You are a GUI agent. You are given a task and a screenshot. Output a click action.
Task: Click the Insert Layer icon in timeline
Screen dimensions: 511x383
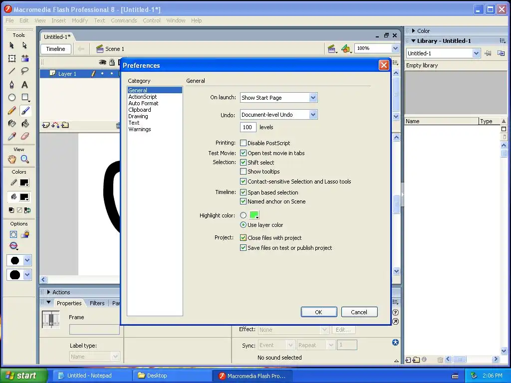click(45, 125)
